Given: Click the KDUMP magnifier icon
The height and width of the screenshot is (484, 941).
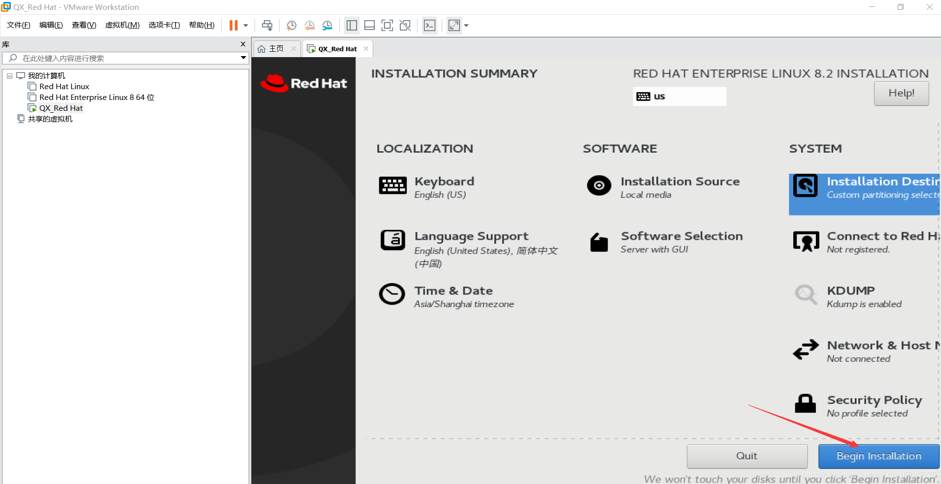Looking at the screenshot, I should (806, 294).
